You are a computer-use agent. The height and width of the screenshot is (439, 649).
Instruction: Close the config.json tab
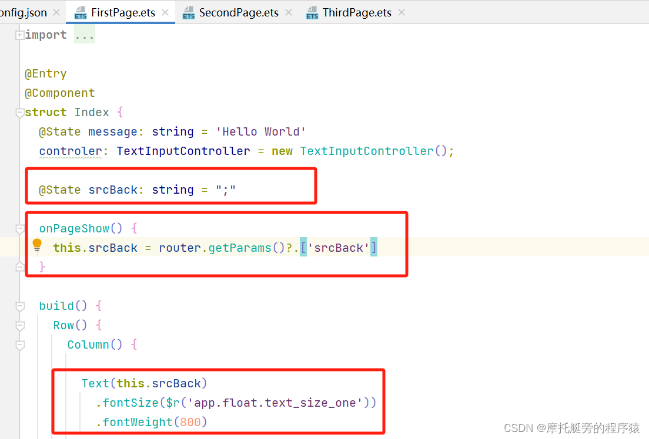coord(56,12)
